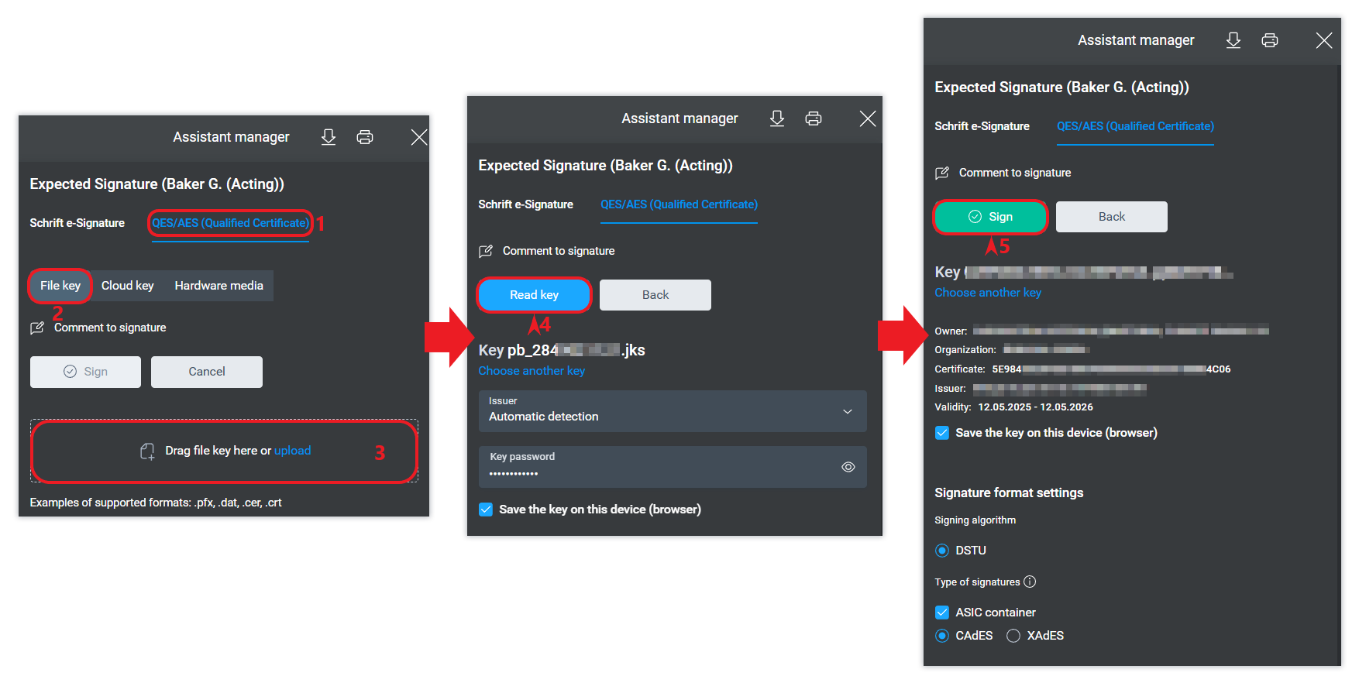Switch to the Cloud key tab
Viewport: 1359px width, 683px height.
[x=127, y=286]
